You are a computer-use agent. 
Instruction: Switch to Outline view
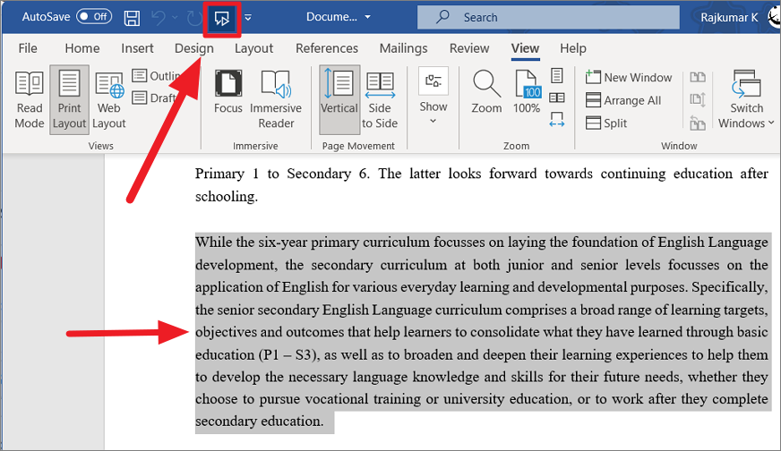pos(156,76)
